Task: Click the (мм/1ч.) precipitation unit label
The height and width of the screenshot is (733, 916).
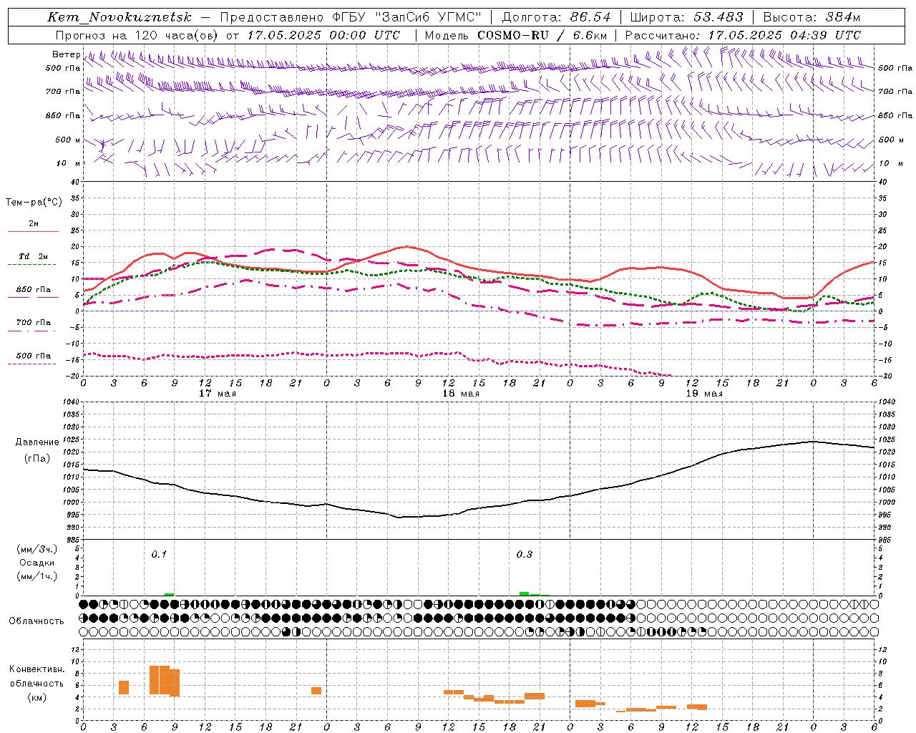Action: click(37, 576)
